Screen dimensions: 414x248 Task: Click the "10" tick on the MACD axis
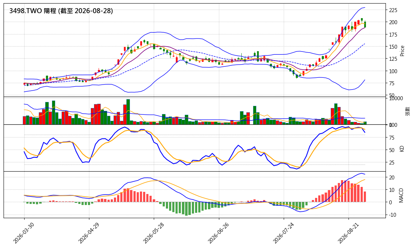392,190
